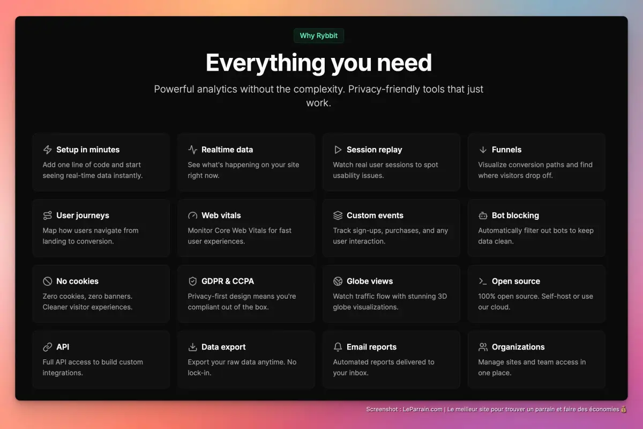Click the text 'Automatically filter out bots to keep'
Viewport: 643px width, 429px height.
point(536,231)
